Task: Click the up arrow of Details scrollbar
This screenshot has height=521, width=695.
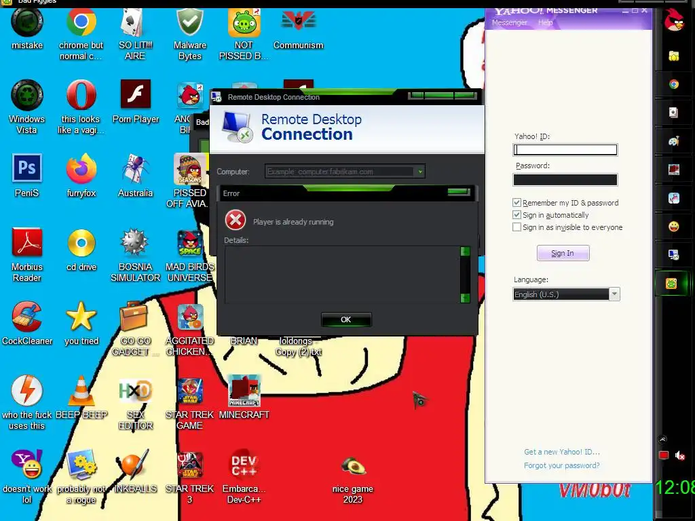Action: (x=465, y=252)
